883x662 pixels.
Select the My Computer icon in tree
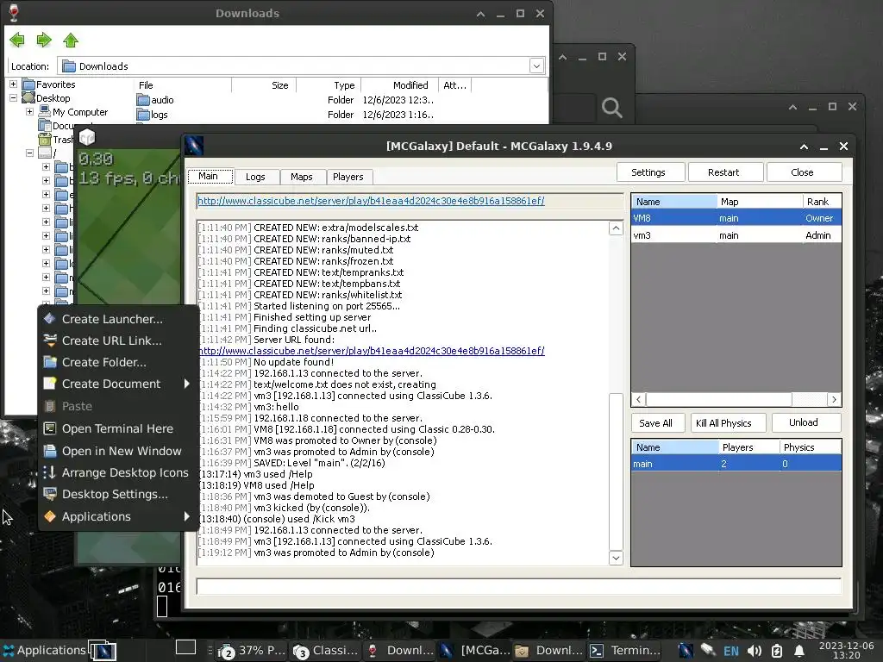[x=45, y=111]
